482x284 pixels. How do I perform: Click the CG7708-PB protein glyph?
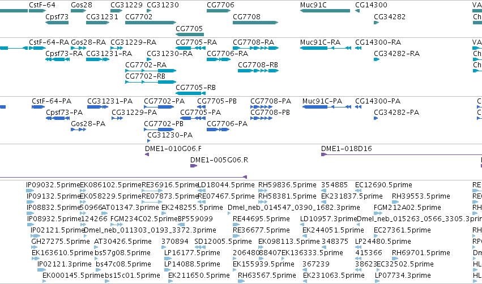261,118
